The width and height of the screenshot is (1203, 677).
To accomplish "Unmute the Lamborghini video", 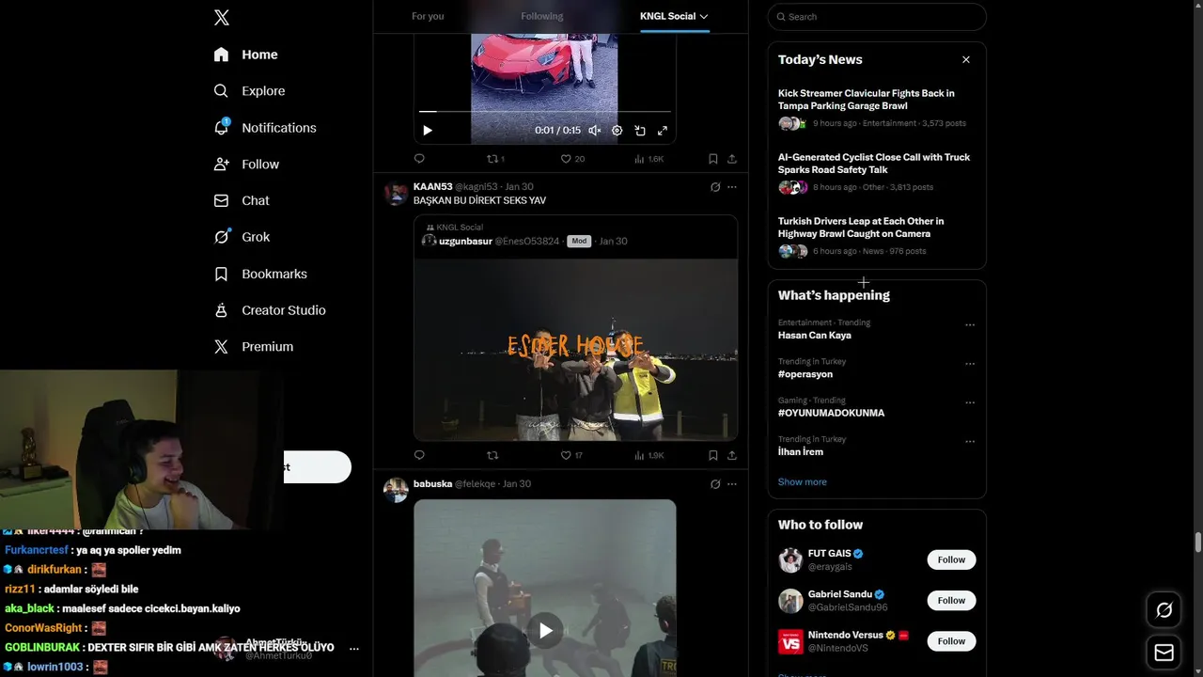I will click(594, 131).
